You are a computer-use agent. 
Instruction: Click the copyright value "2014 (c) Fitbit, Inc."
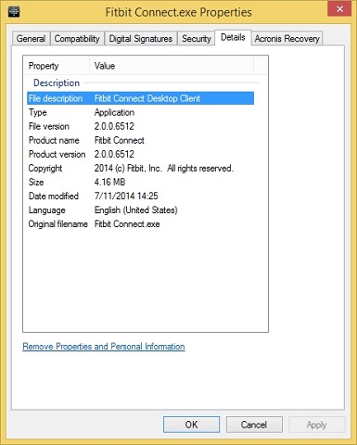128,168
